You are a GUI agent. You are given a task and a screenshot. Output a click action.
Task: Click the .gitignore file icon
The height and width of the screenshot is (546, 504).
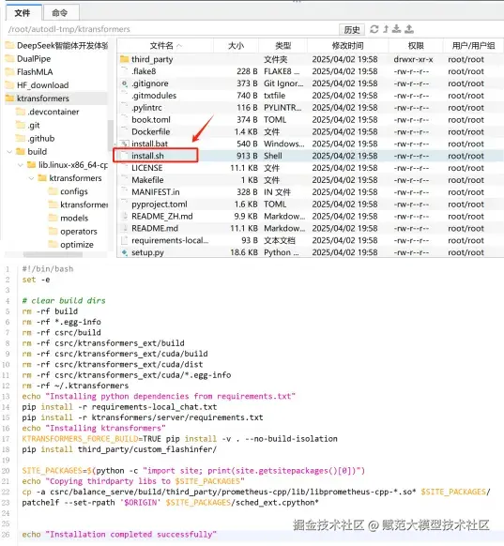(124, 83)
